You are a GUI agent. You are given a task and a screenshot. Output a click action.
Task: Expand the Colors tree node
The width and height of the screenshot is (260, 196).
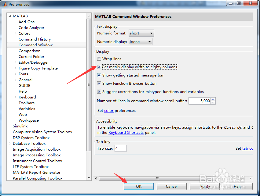click(x=15, y=34)
